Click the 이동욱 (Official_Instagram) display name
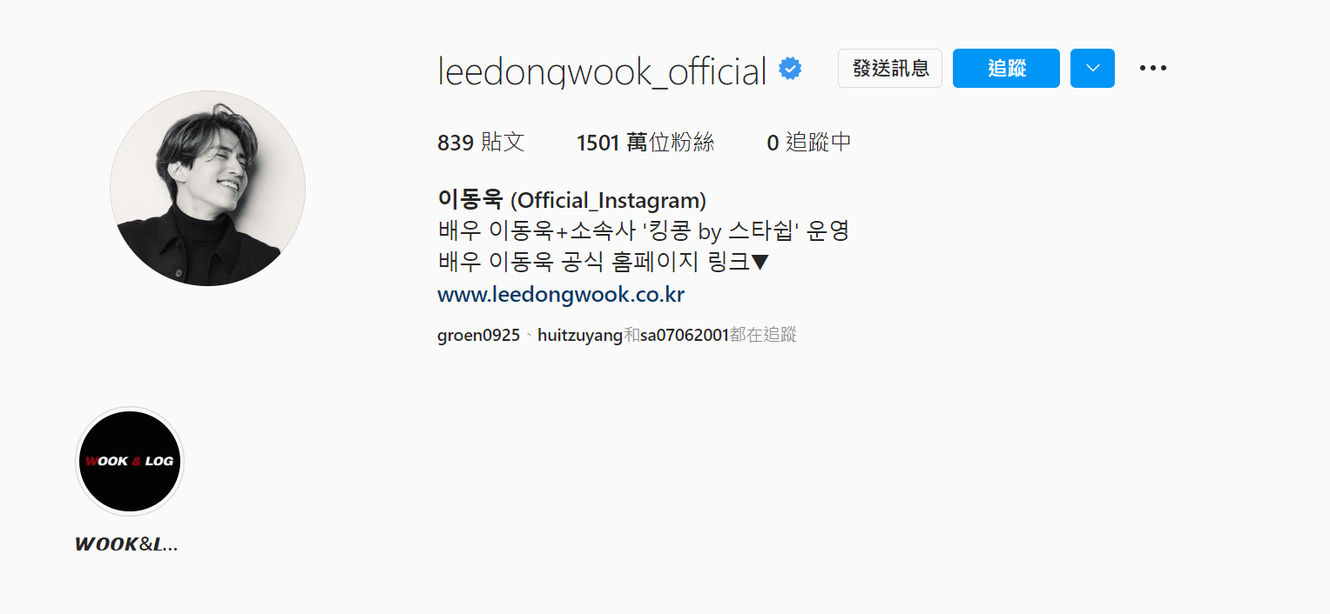1330x614 pixels. pyautogui.click(x=571, y=200)
